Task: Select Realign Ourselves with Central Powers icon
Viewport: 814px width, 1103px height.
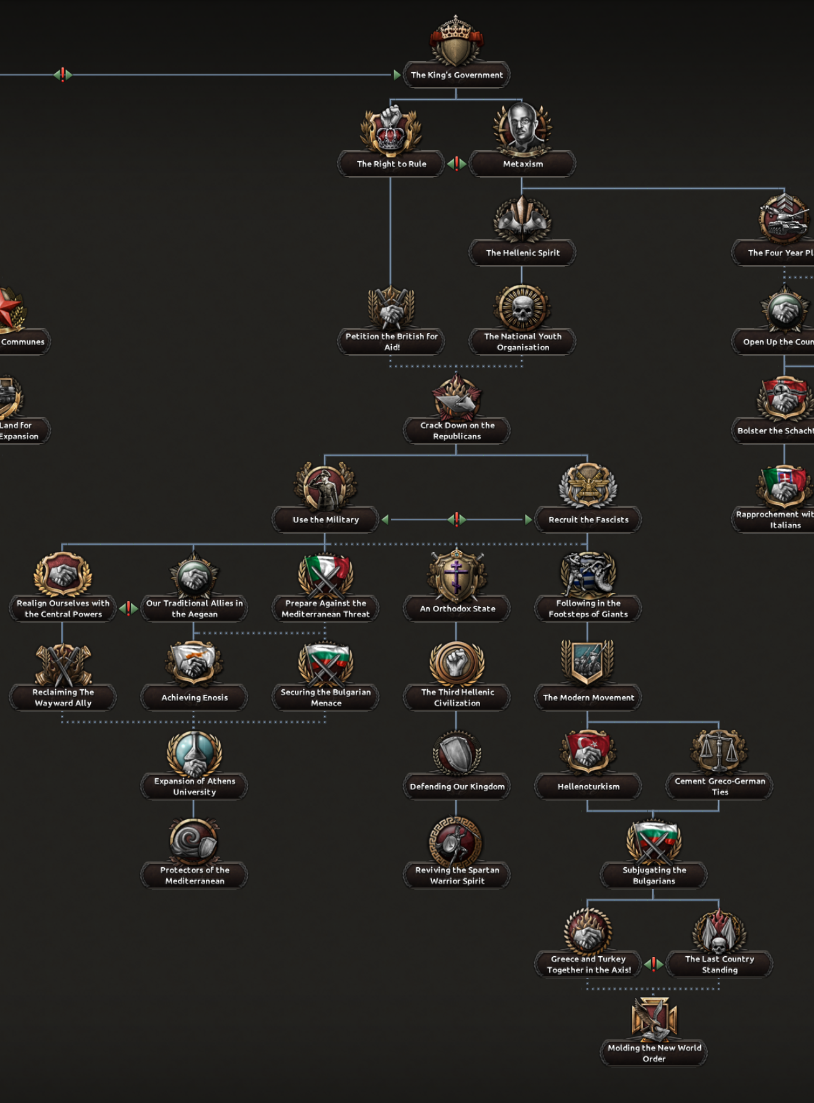Action: click(x=63, y=574)
